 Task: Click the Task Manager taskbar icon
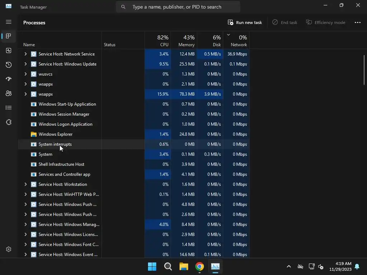pos(215,266)
